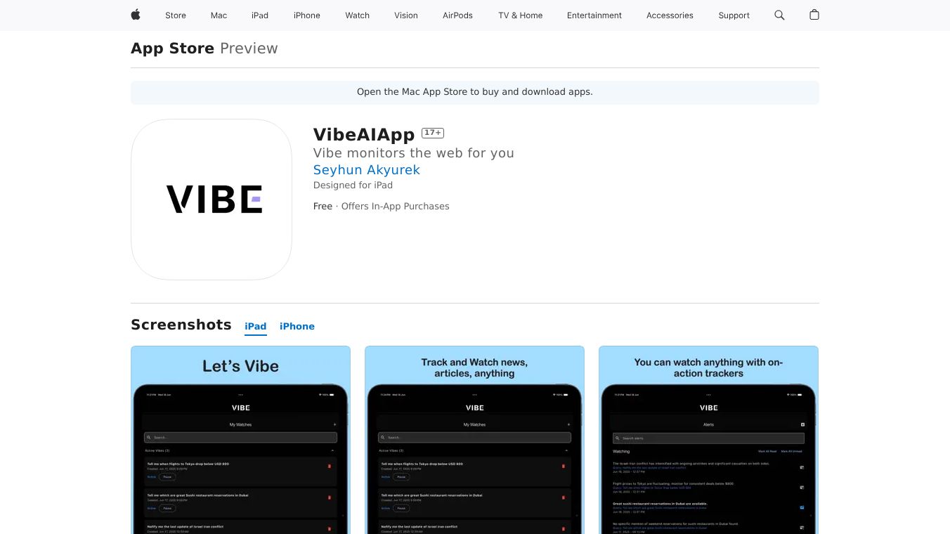Open the AirPods menu

[x=458, y=15]
